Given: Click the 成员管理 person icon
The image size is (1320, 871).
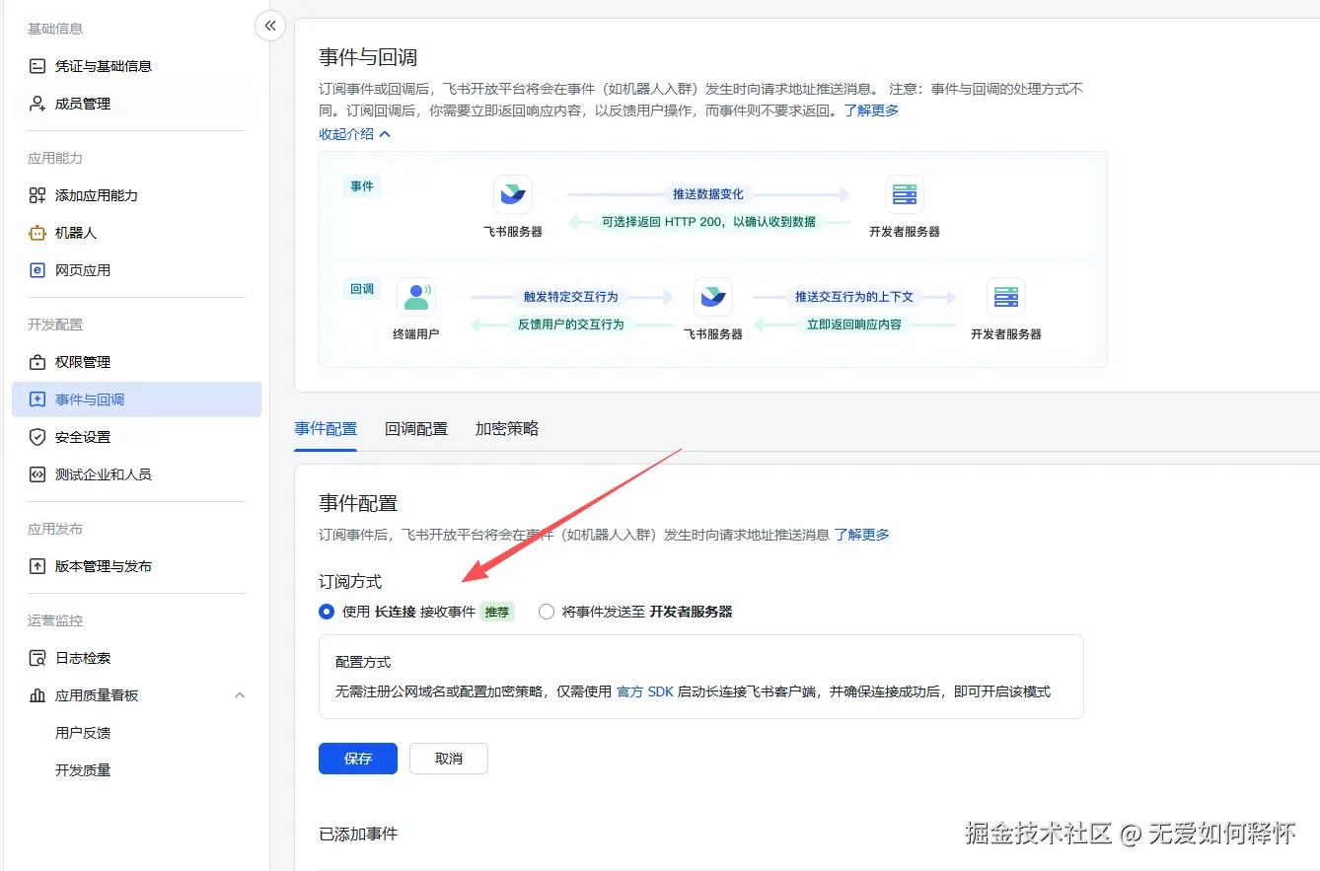Looking at the screenshot, I should point(37,104).
